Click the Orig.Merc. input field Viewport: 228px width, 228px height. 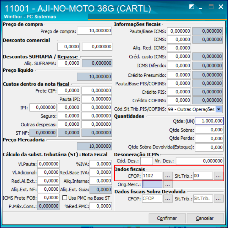[x=152, y=184]
